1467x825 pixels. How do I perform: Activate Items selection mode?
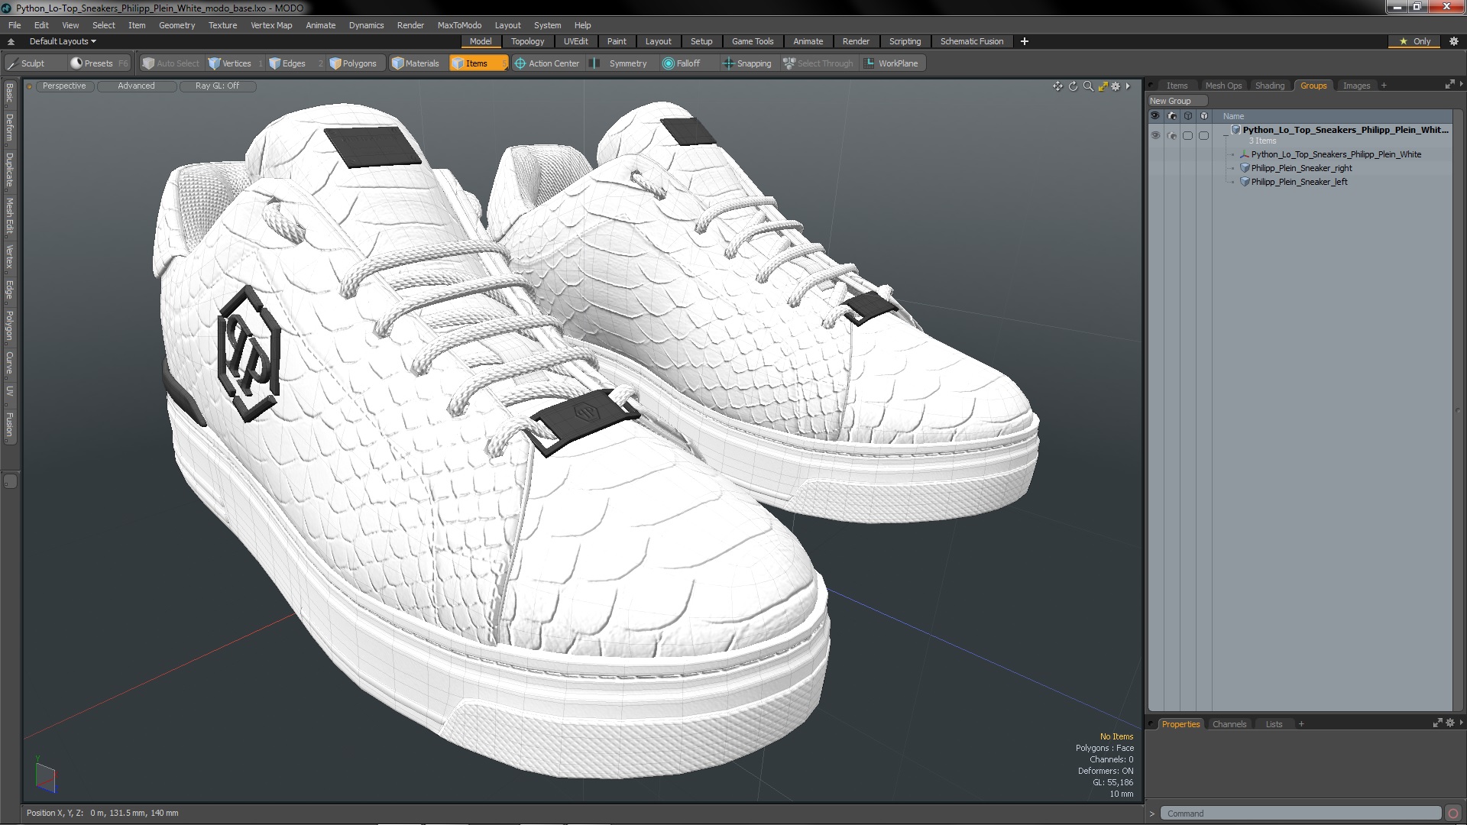(x=478, y=63)
